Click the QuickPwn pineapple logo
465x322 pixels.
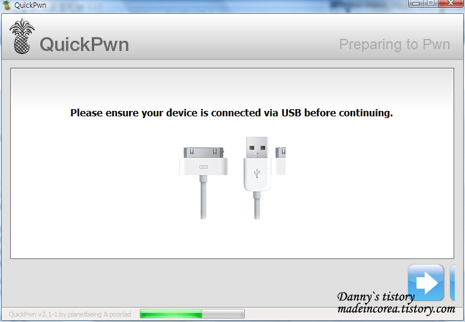click(22, 36)
